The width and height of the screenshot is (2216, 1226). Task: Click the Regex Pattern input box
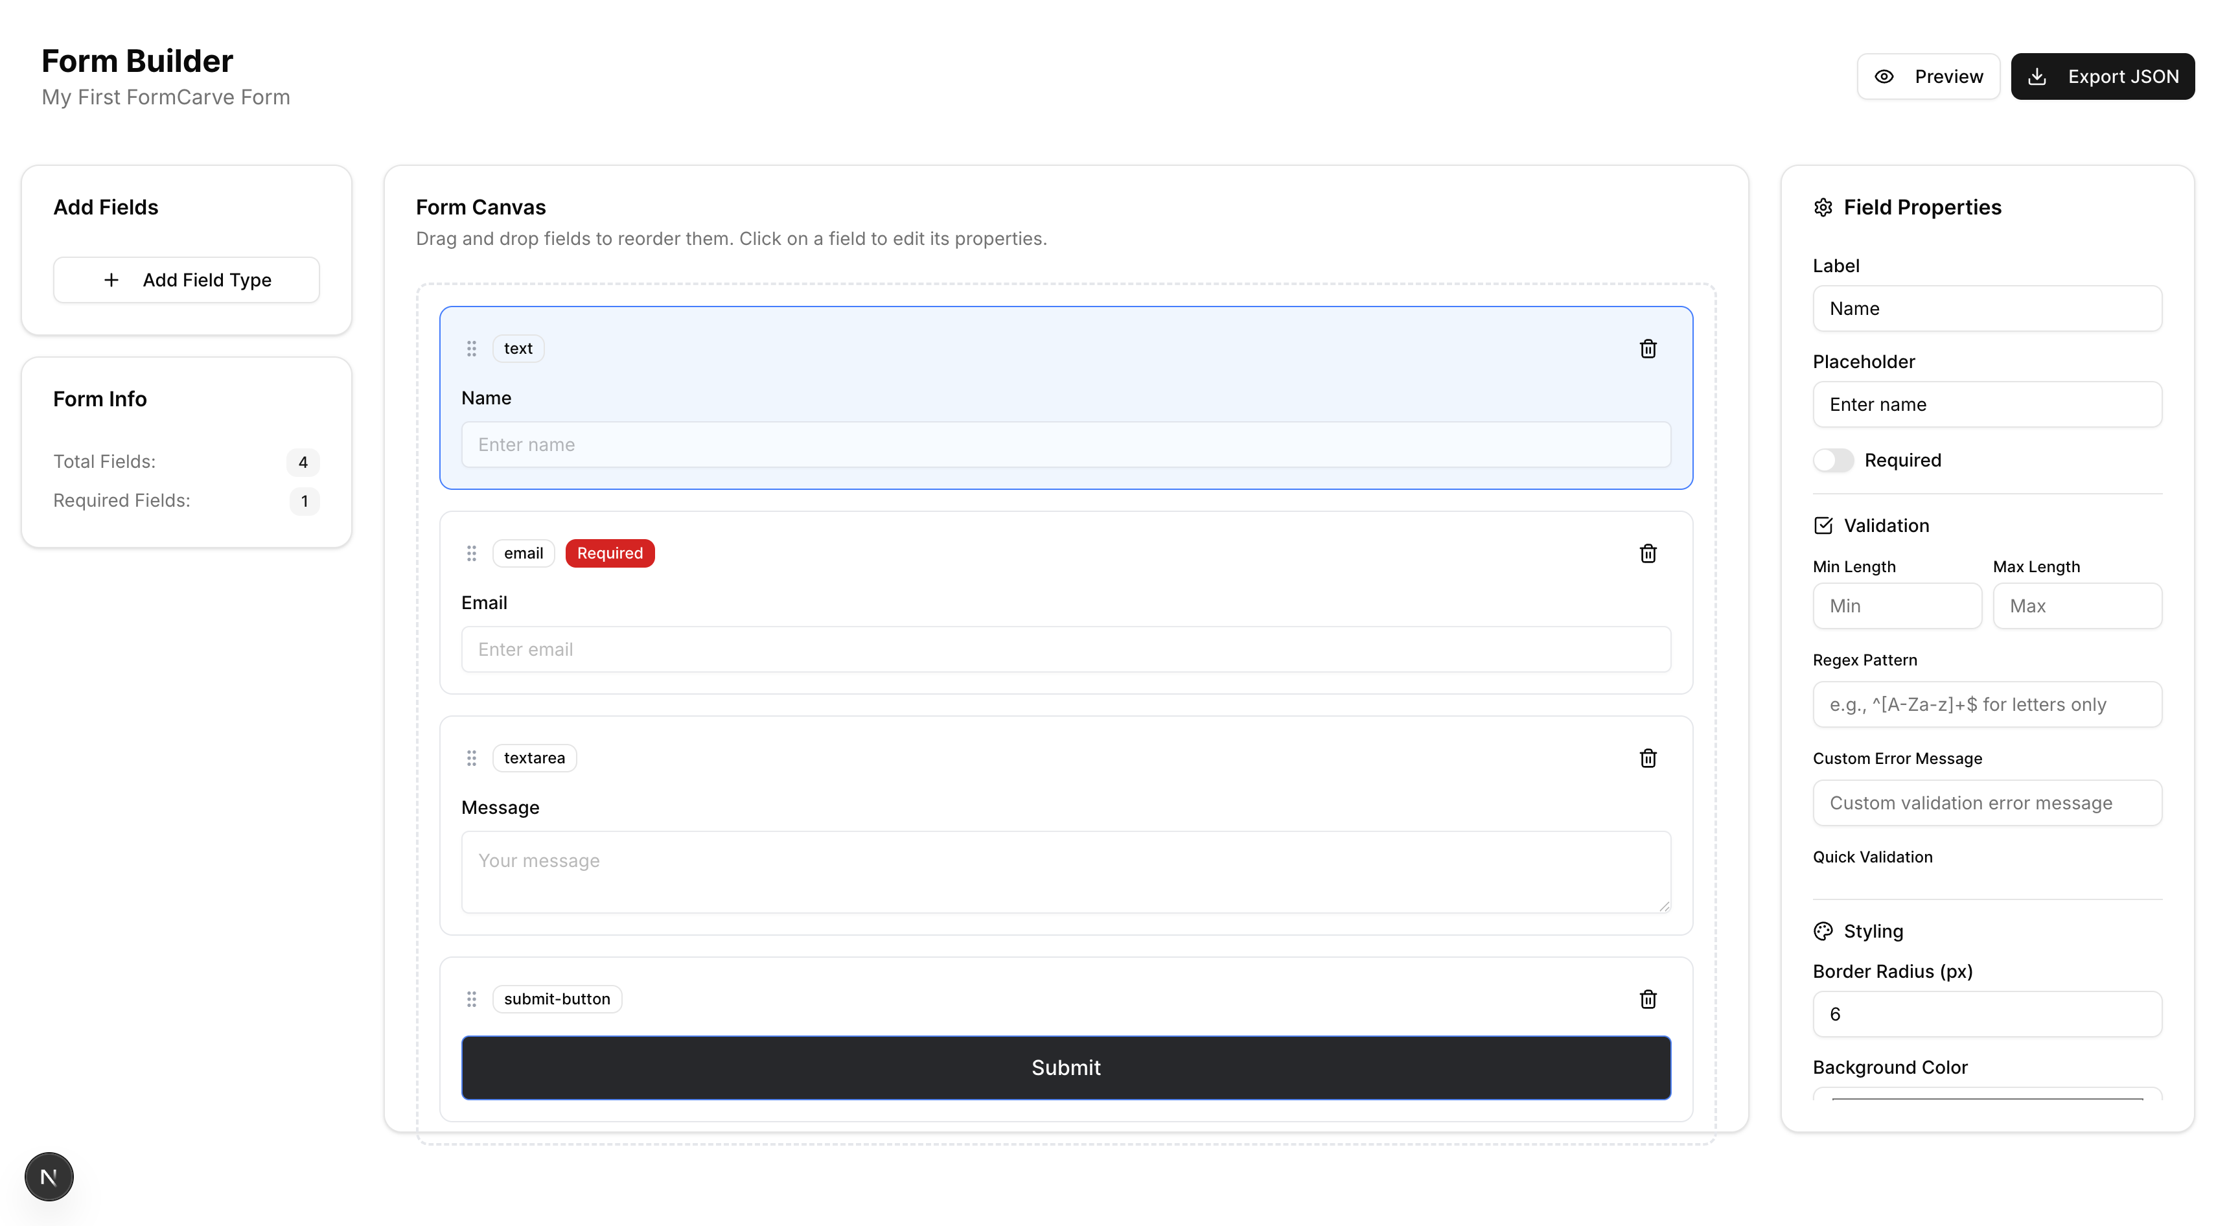1987,704
